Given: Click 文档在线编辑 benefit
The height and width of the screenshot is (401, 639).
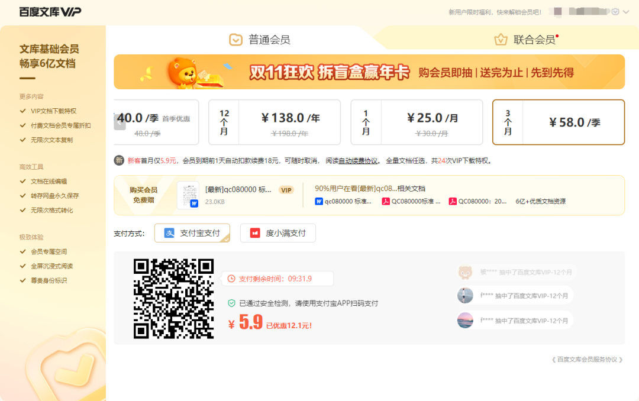Looking at the screenshot, I should tap(44, 182).
